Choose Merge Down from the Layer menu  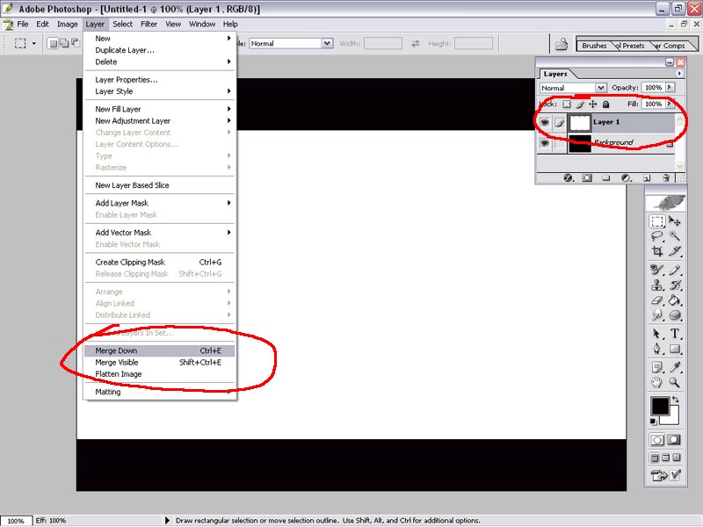116,350
